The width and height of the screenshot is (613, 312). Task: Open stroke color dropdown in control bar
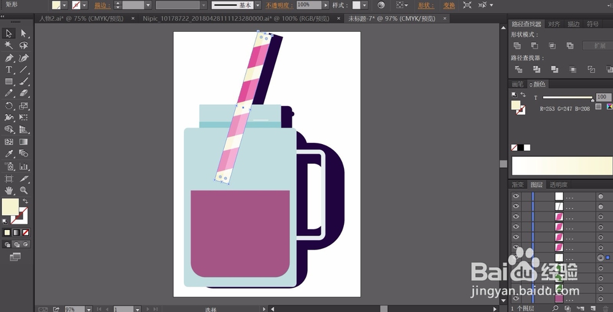(x=85, y=5)
